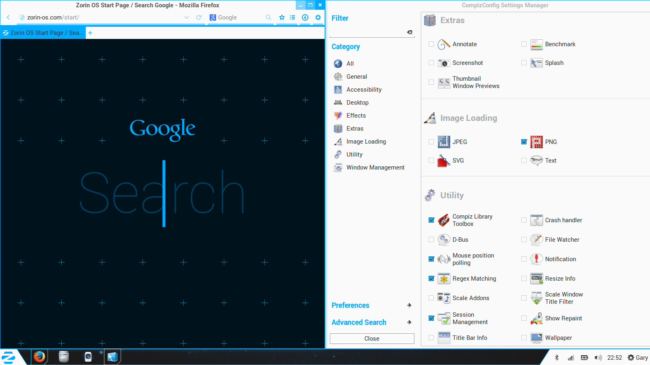Click the PNG plugin icon
The image size is (650, 365).
pos(536,142)
